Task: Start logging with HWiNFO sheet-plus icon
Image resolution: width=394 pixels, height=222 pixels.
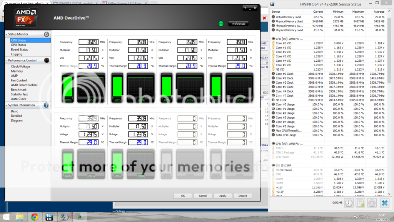Action: 361,203
